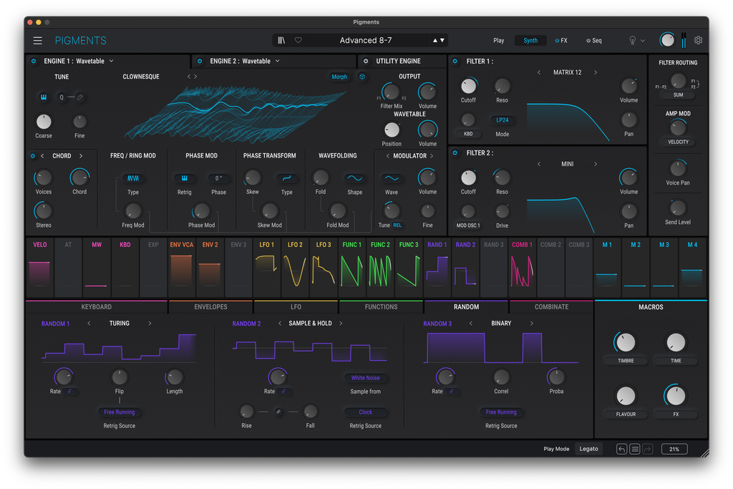The image size is (733, 489).
Task: Click the Phase Transform Type icon
Action: point(286,178)
